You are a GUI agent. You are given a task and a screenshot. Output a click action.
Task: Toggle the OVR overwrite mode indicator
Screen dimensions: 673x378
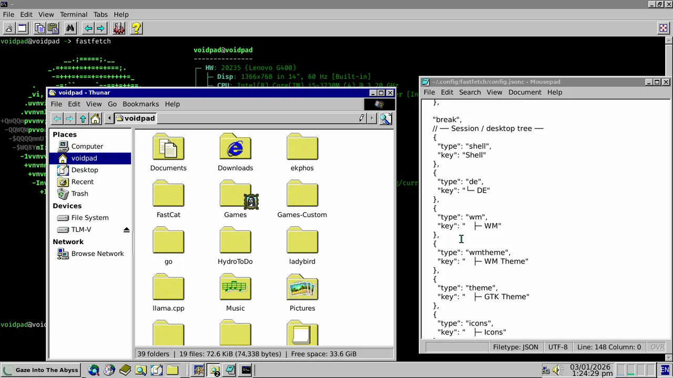click(x=657, y=347)
